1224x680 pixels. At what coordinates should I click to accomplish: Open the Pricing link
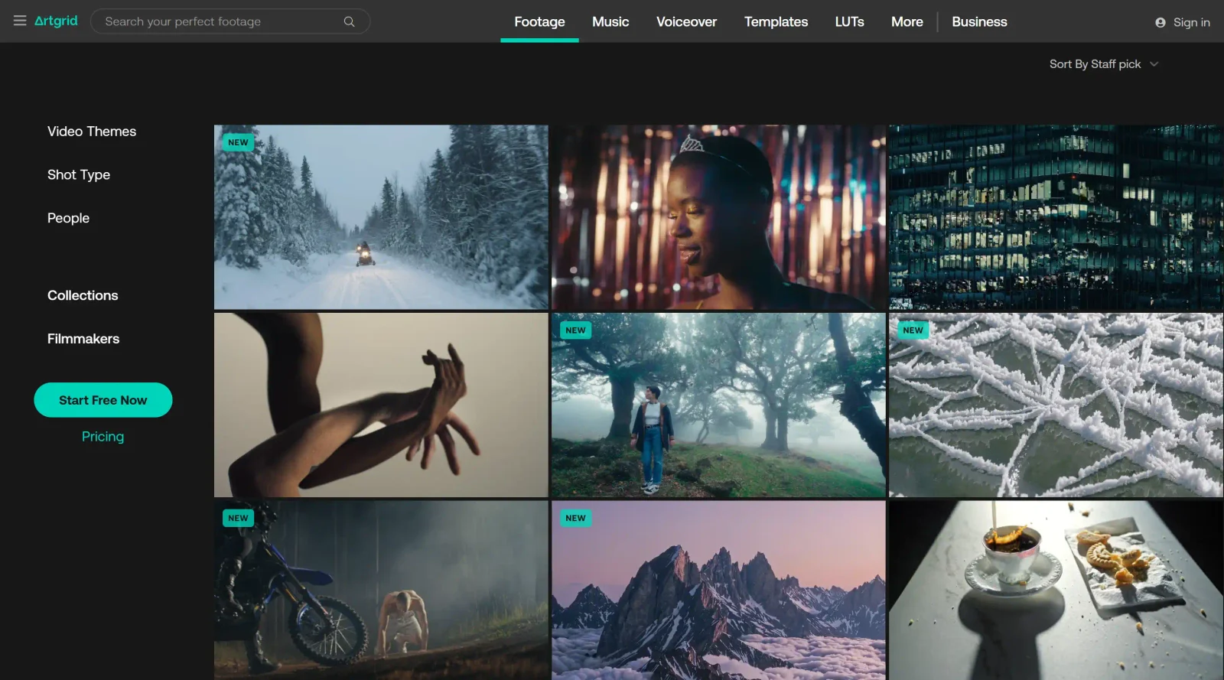103,436
